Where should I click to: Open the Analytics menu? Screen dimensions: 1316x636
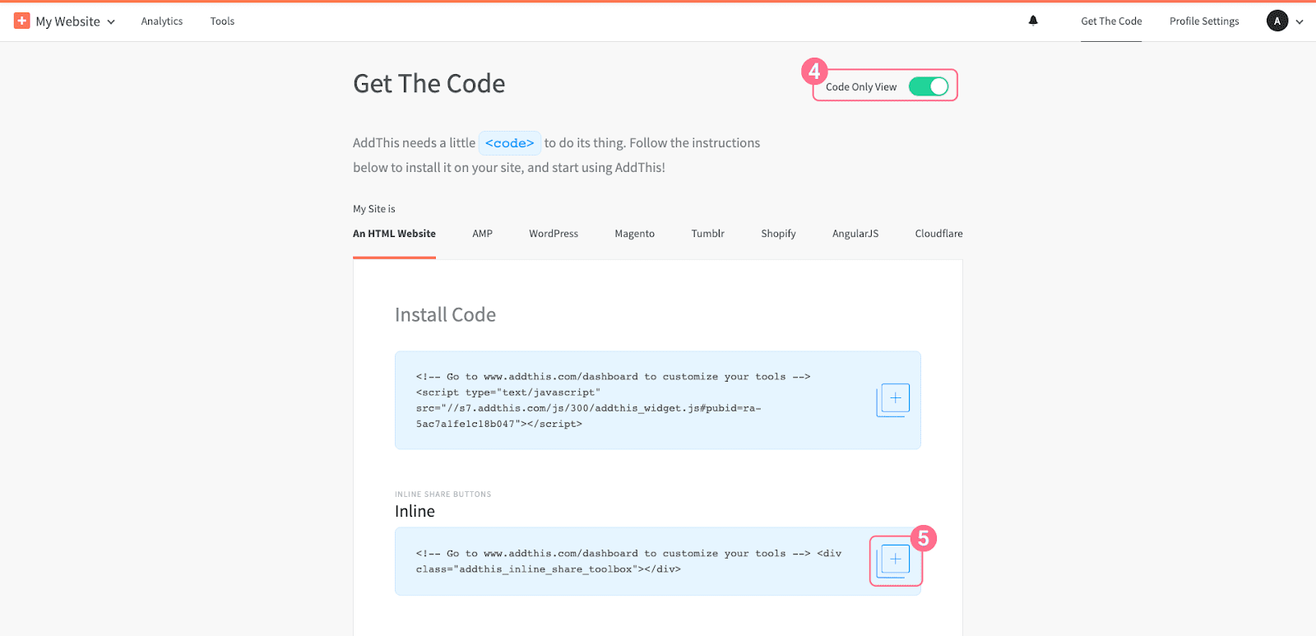coord(162,21)
